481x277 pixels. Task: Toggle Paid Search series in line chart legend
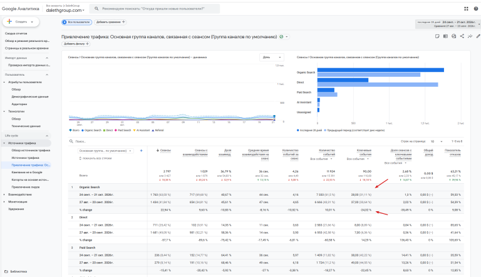tap(123, 130)
